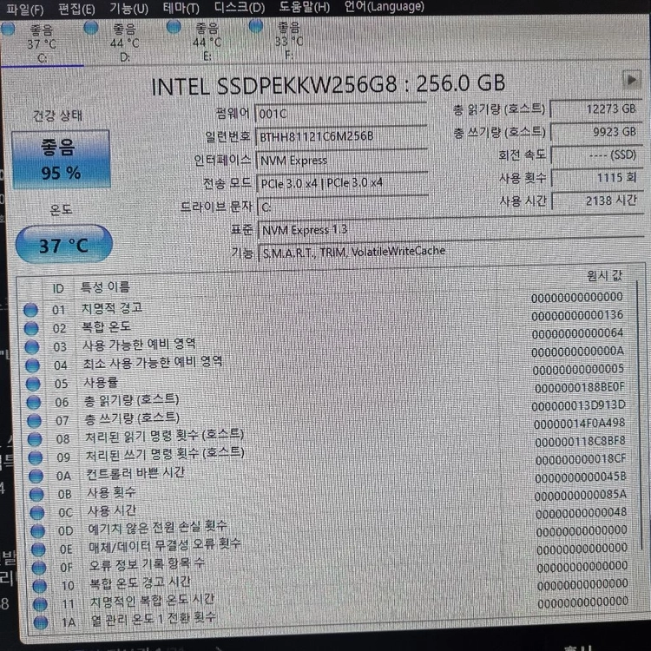Click the next-disk arrow button beside the drive title
651x651 pixels.
point(632,79)
